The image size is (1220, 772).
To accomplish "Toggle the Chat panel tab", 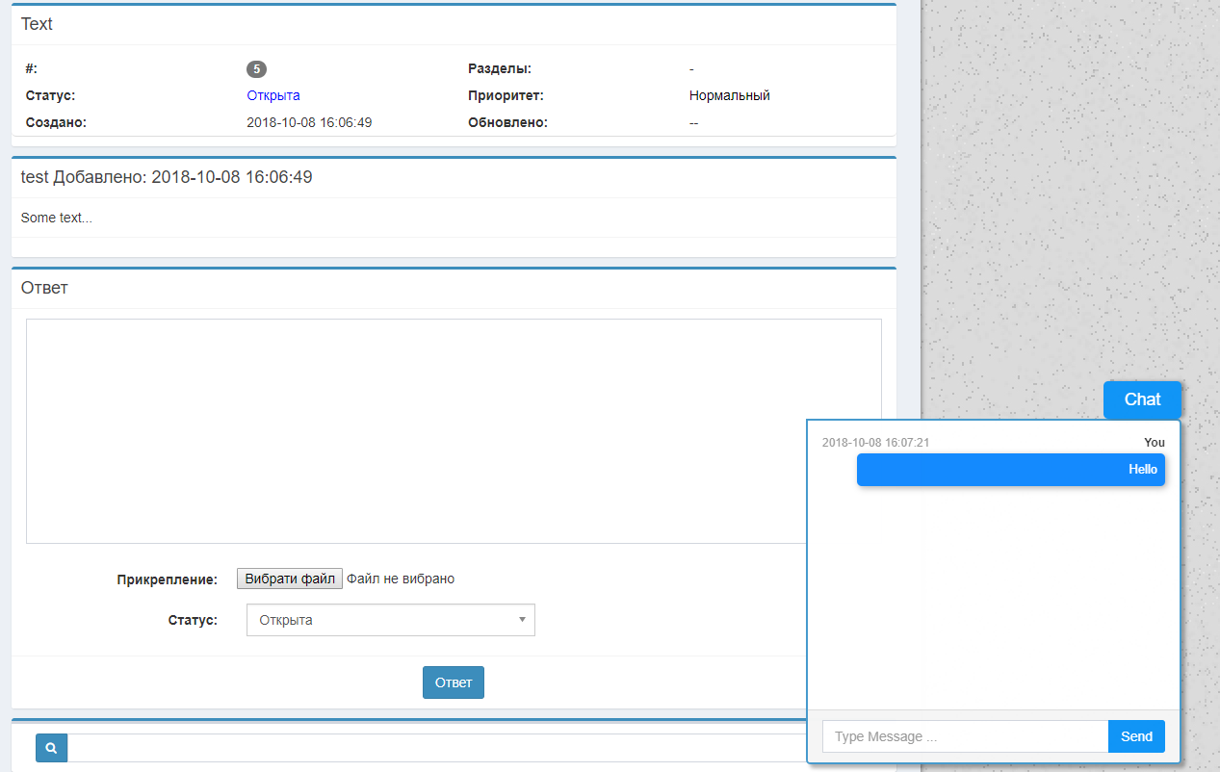I will pyautogui.click(x=1142, y=399).
